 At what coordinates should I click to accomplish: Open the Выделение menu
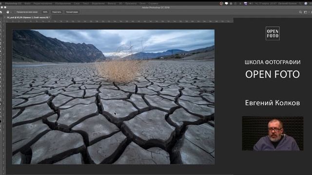98,3
